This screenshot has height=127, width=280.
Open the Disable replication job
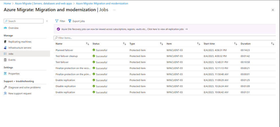pos(65,86)
